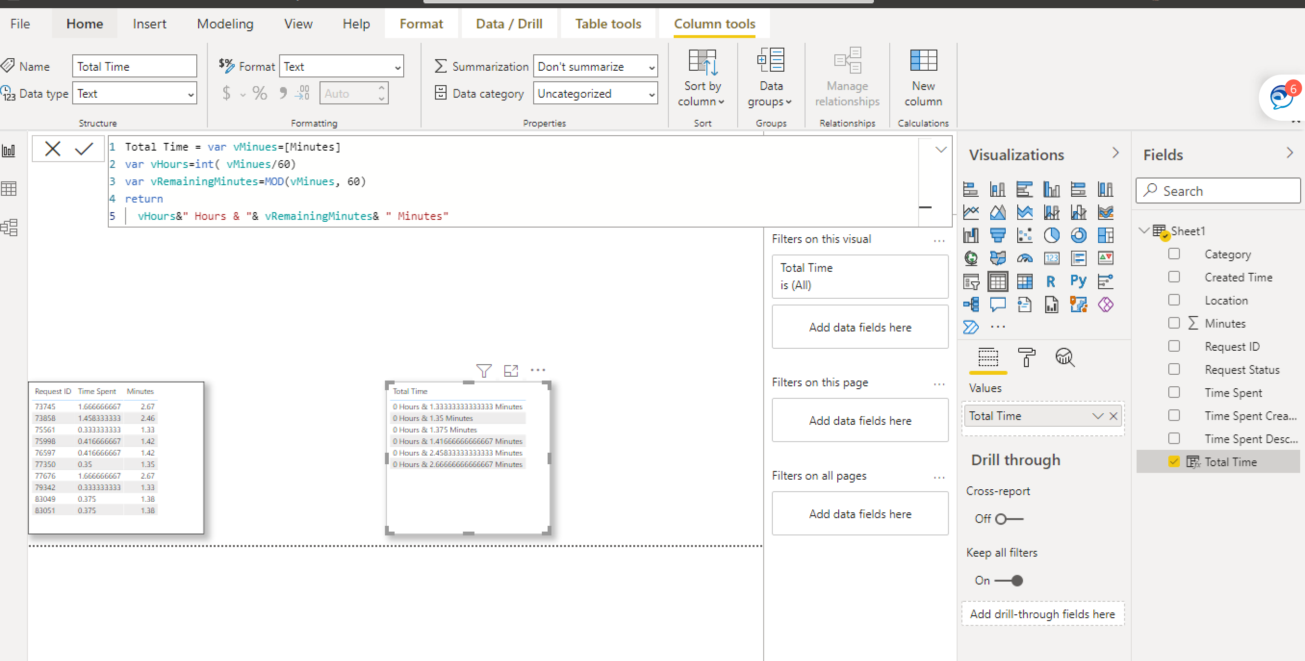
Task: Switch to the Insert tab
Action: tap(150, 24)
